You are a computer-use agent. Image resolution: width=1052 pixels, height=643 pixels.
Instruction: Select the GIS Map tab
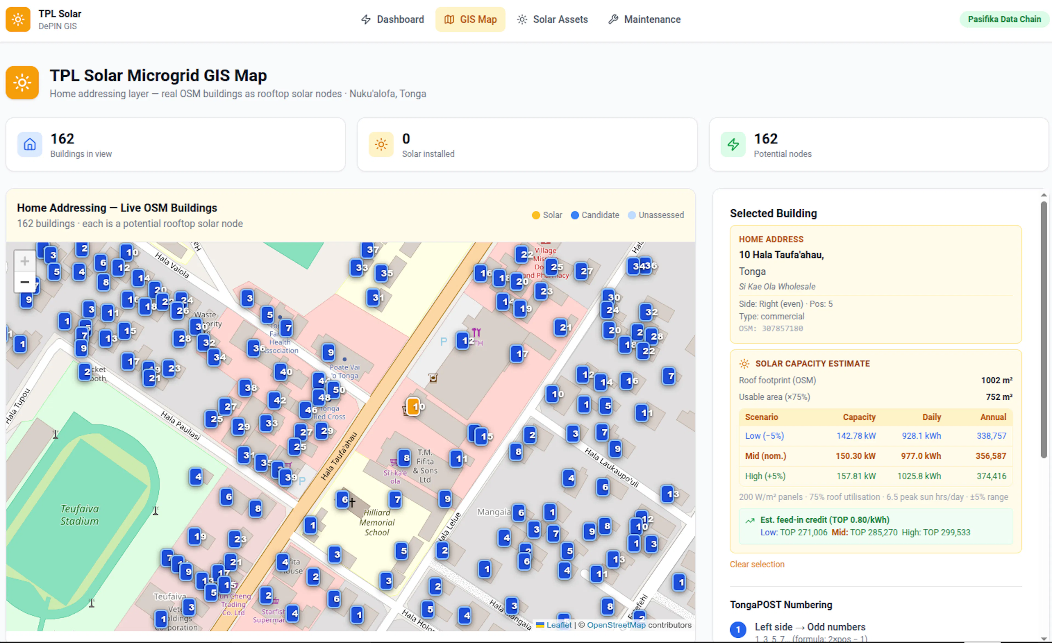470,19
